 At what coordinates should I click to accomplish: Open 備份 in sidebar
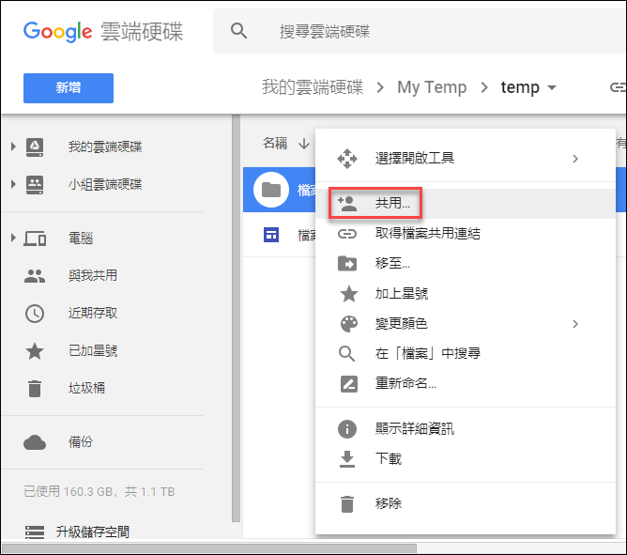tap(81, 441)
